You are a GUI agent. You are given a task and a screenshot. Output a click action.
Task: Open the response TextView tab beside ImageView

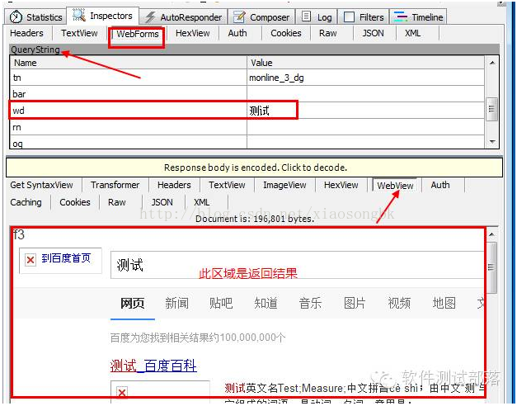click(227, 185)
